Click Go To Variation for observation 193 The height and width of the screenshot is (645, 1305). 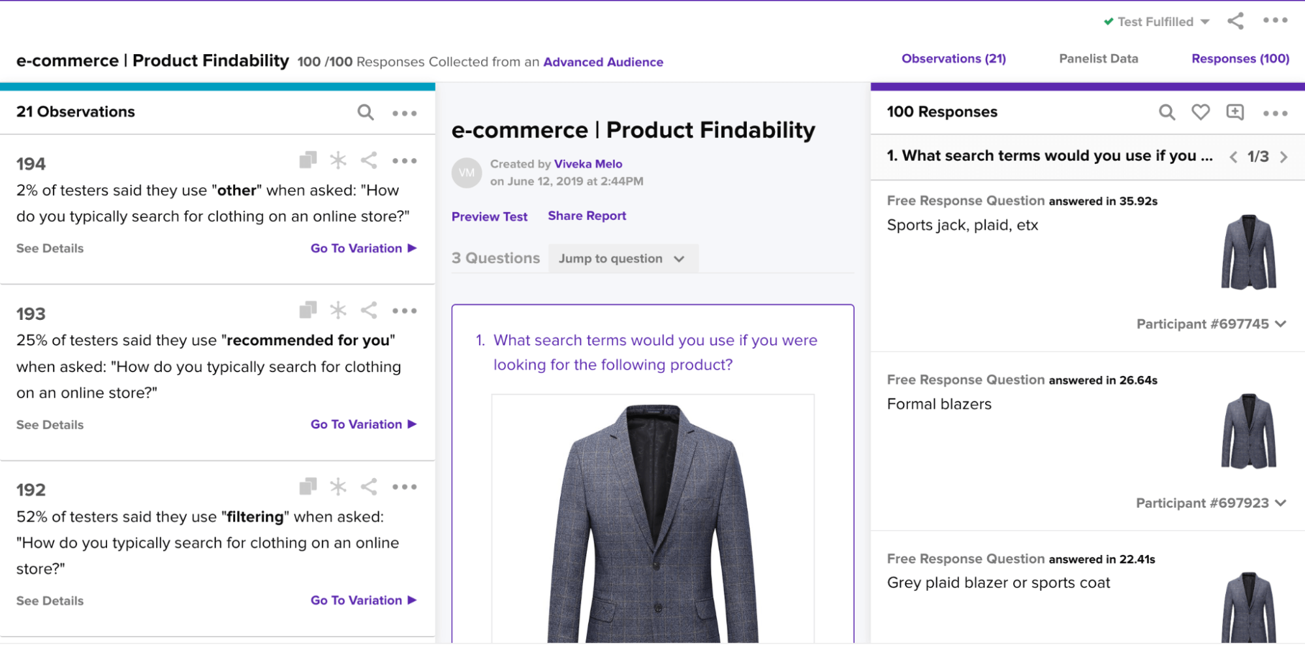[x=363, y=424]
